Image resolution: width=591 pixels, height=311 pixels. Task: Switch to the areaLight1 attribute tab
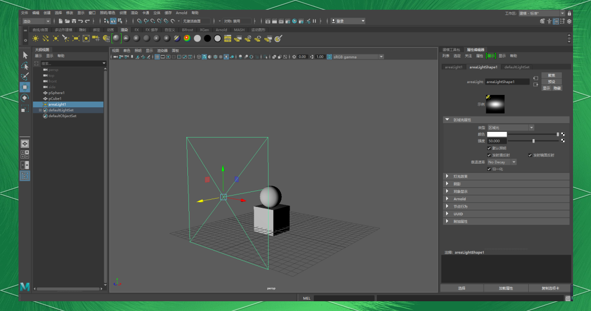(453, 67)
